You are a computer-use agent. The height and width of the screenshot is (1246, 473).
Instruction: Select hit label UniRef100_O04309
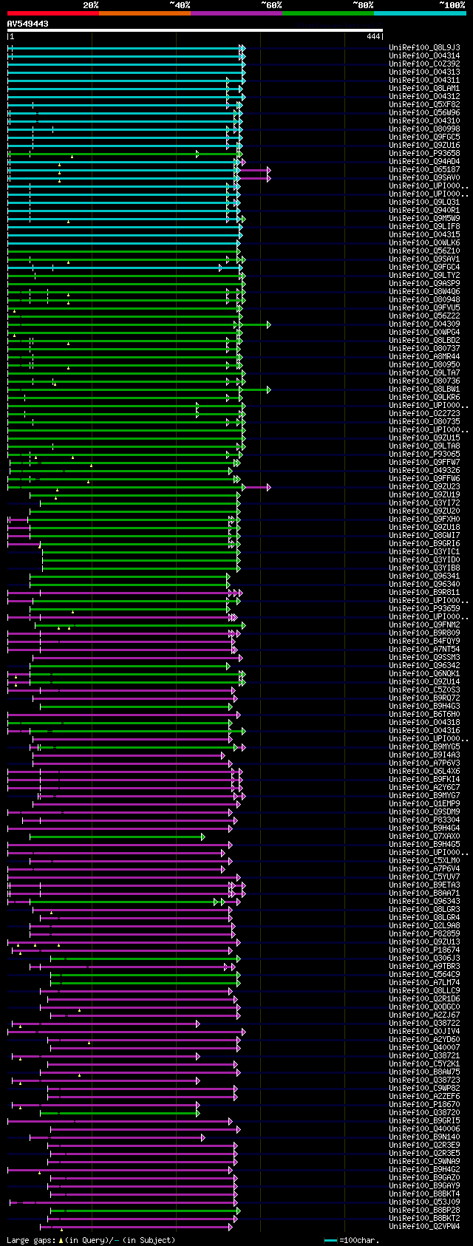pos(424,324)
